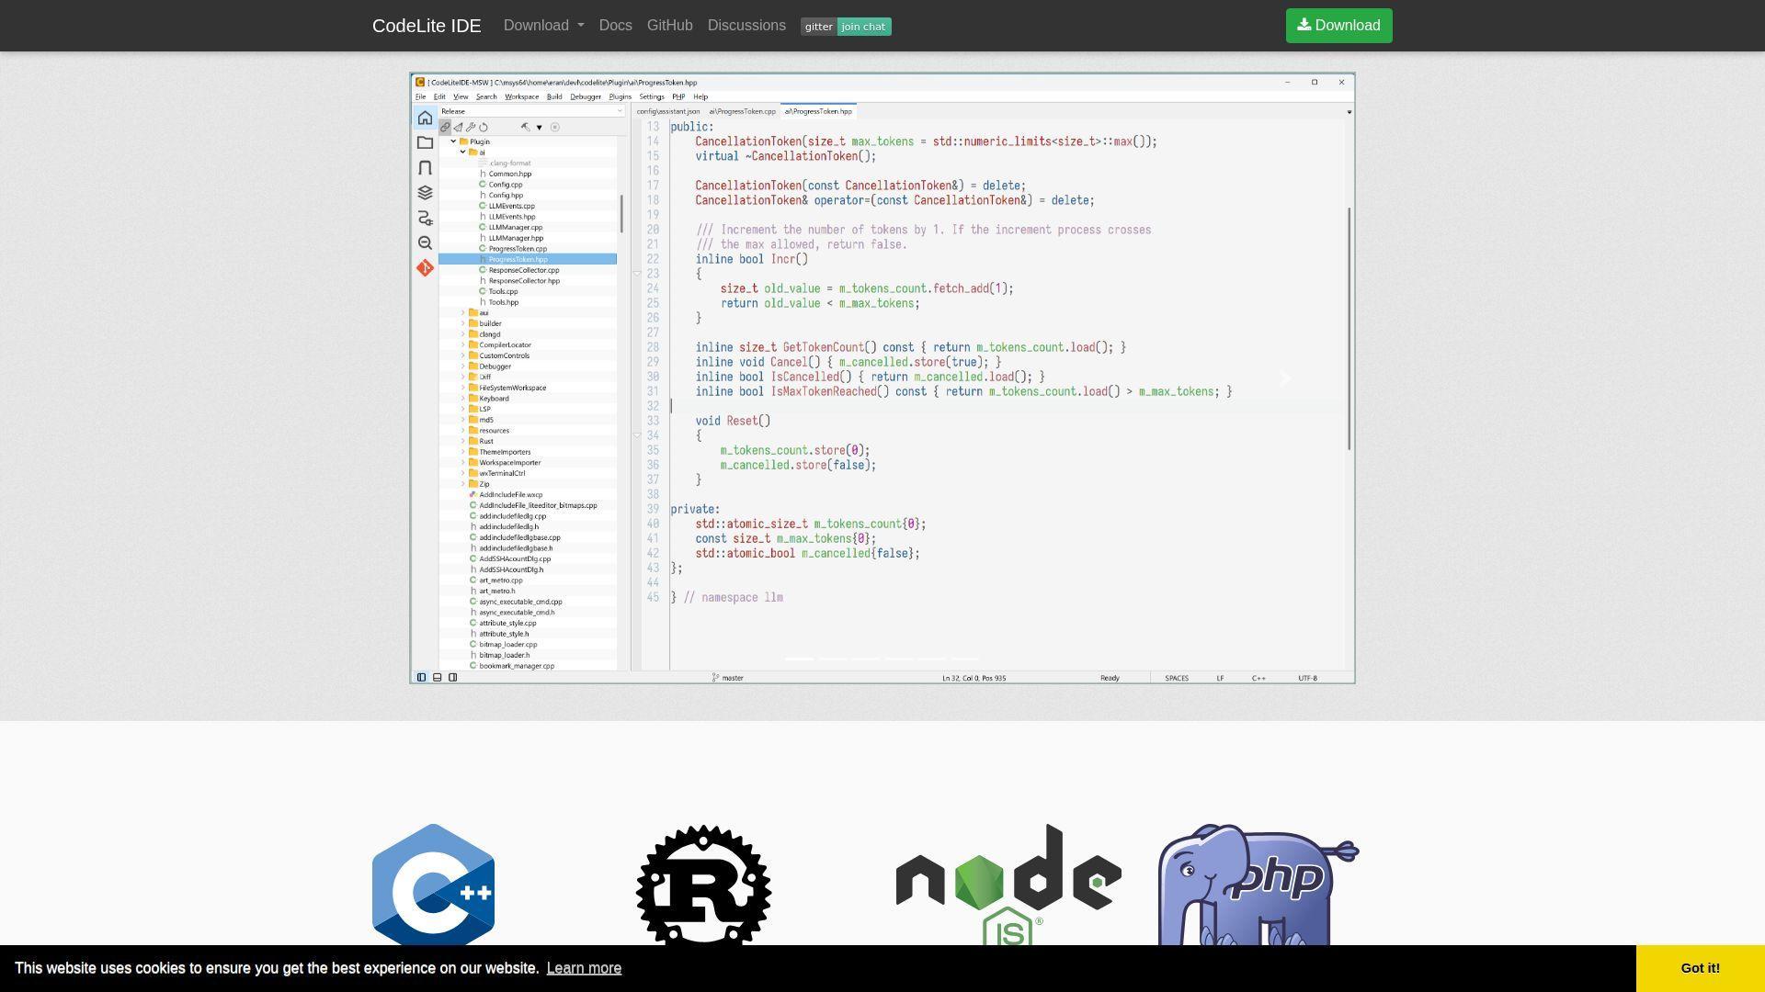Screen dimensions: 1765x992
Task: Click the wrench icon in the workspace toolbar
Action: pos(471,127)
